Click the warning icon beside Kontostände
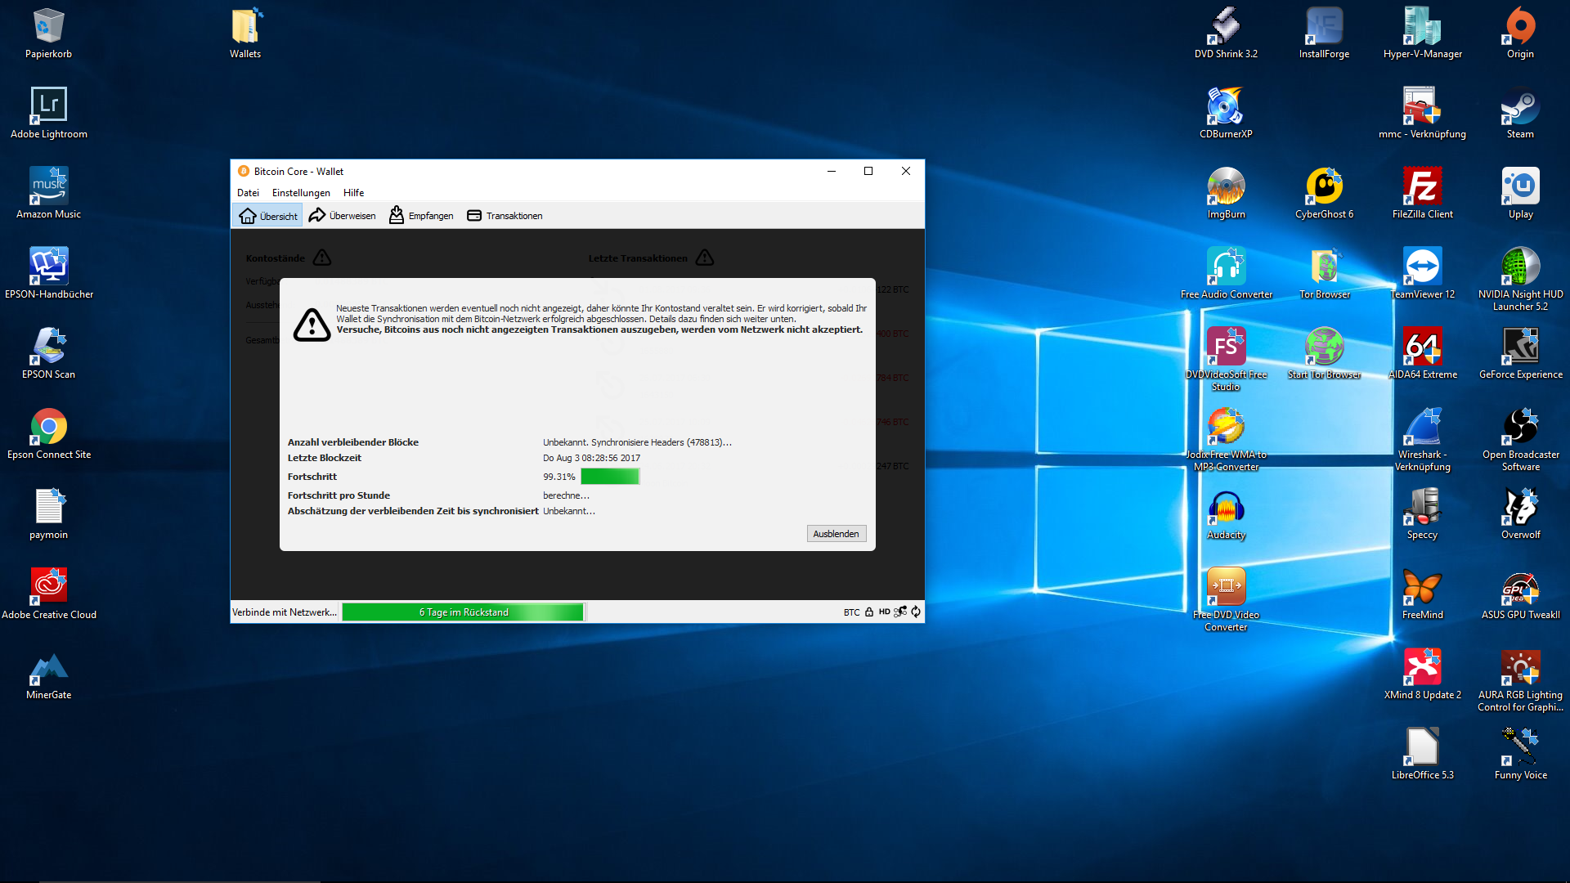 pos(322,258)
